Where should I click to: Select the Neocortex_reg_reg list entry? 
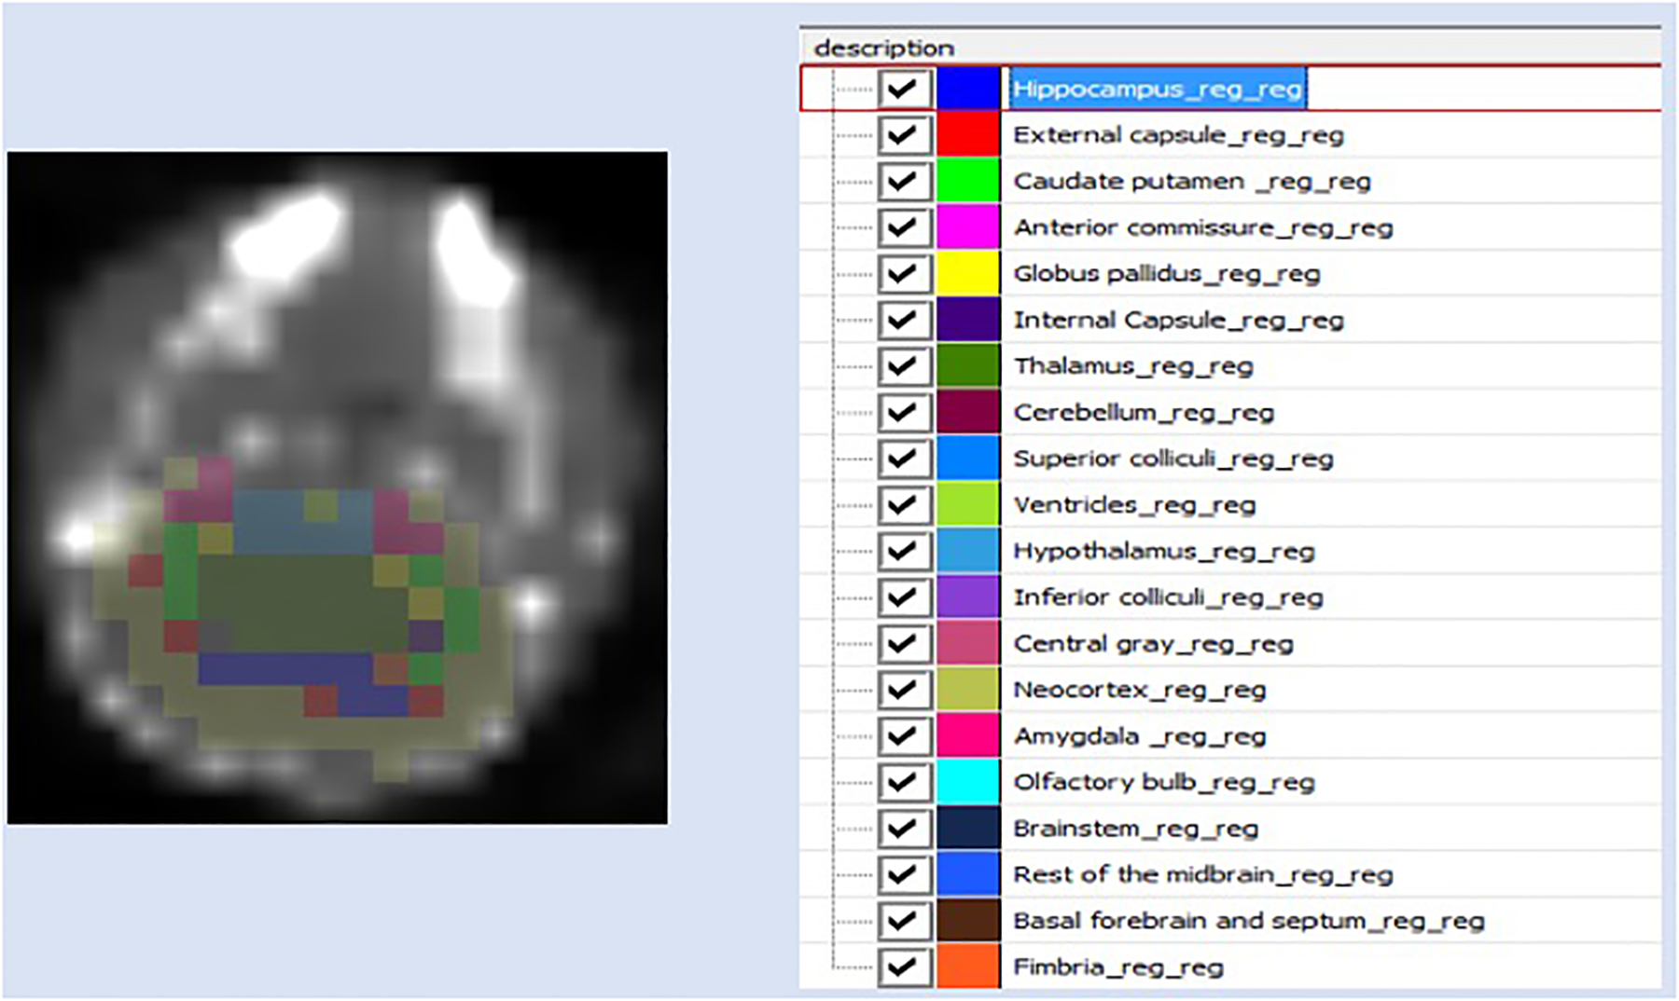(x=1140, y=690)
